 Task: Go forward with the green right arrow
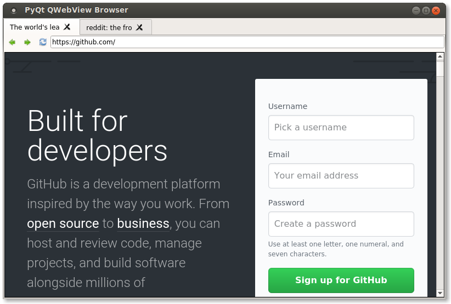(x=27, y=42)
